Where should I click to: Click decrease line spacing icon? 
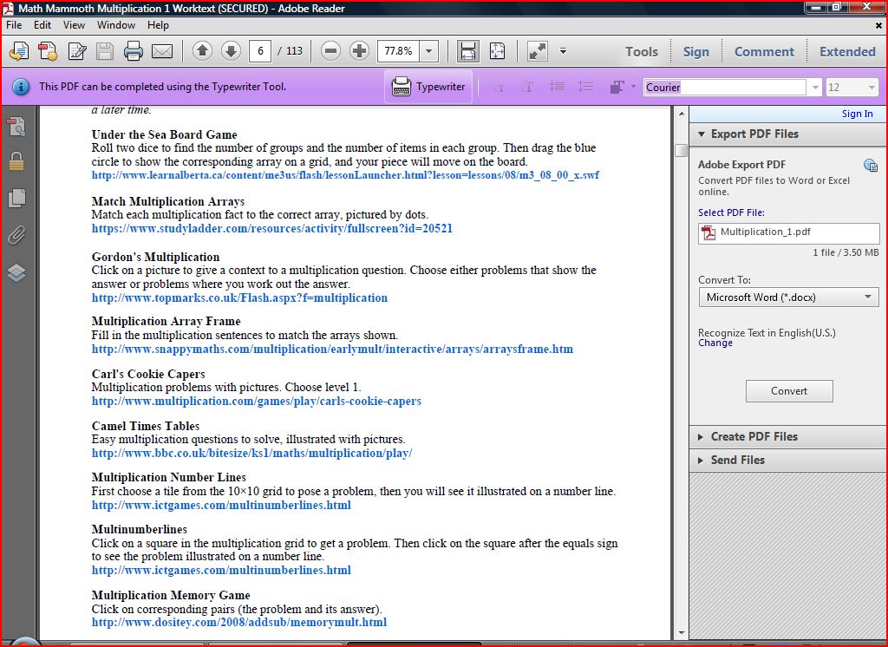coord(557,87)
